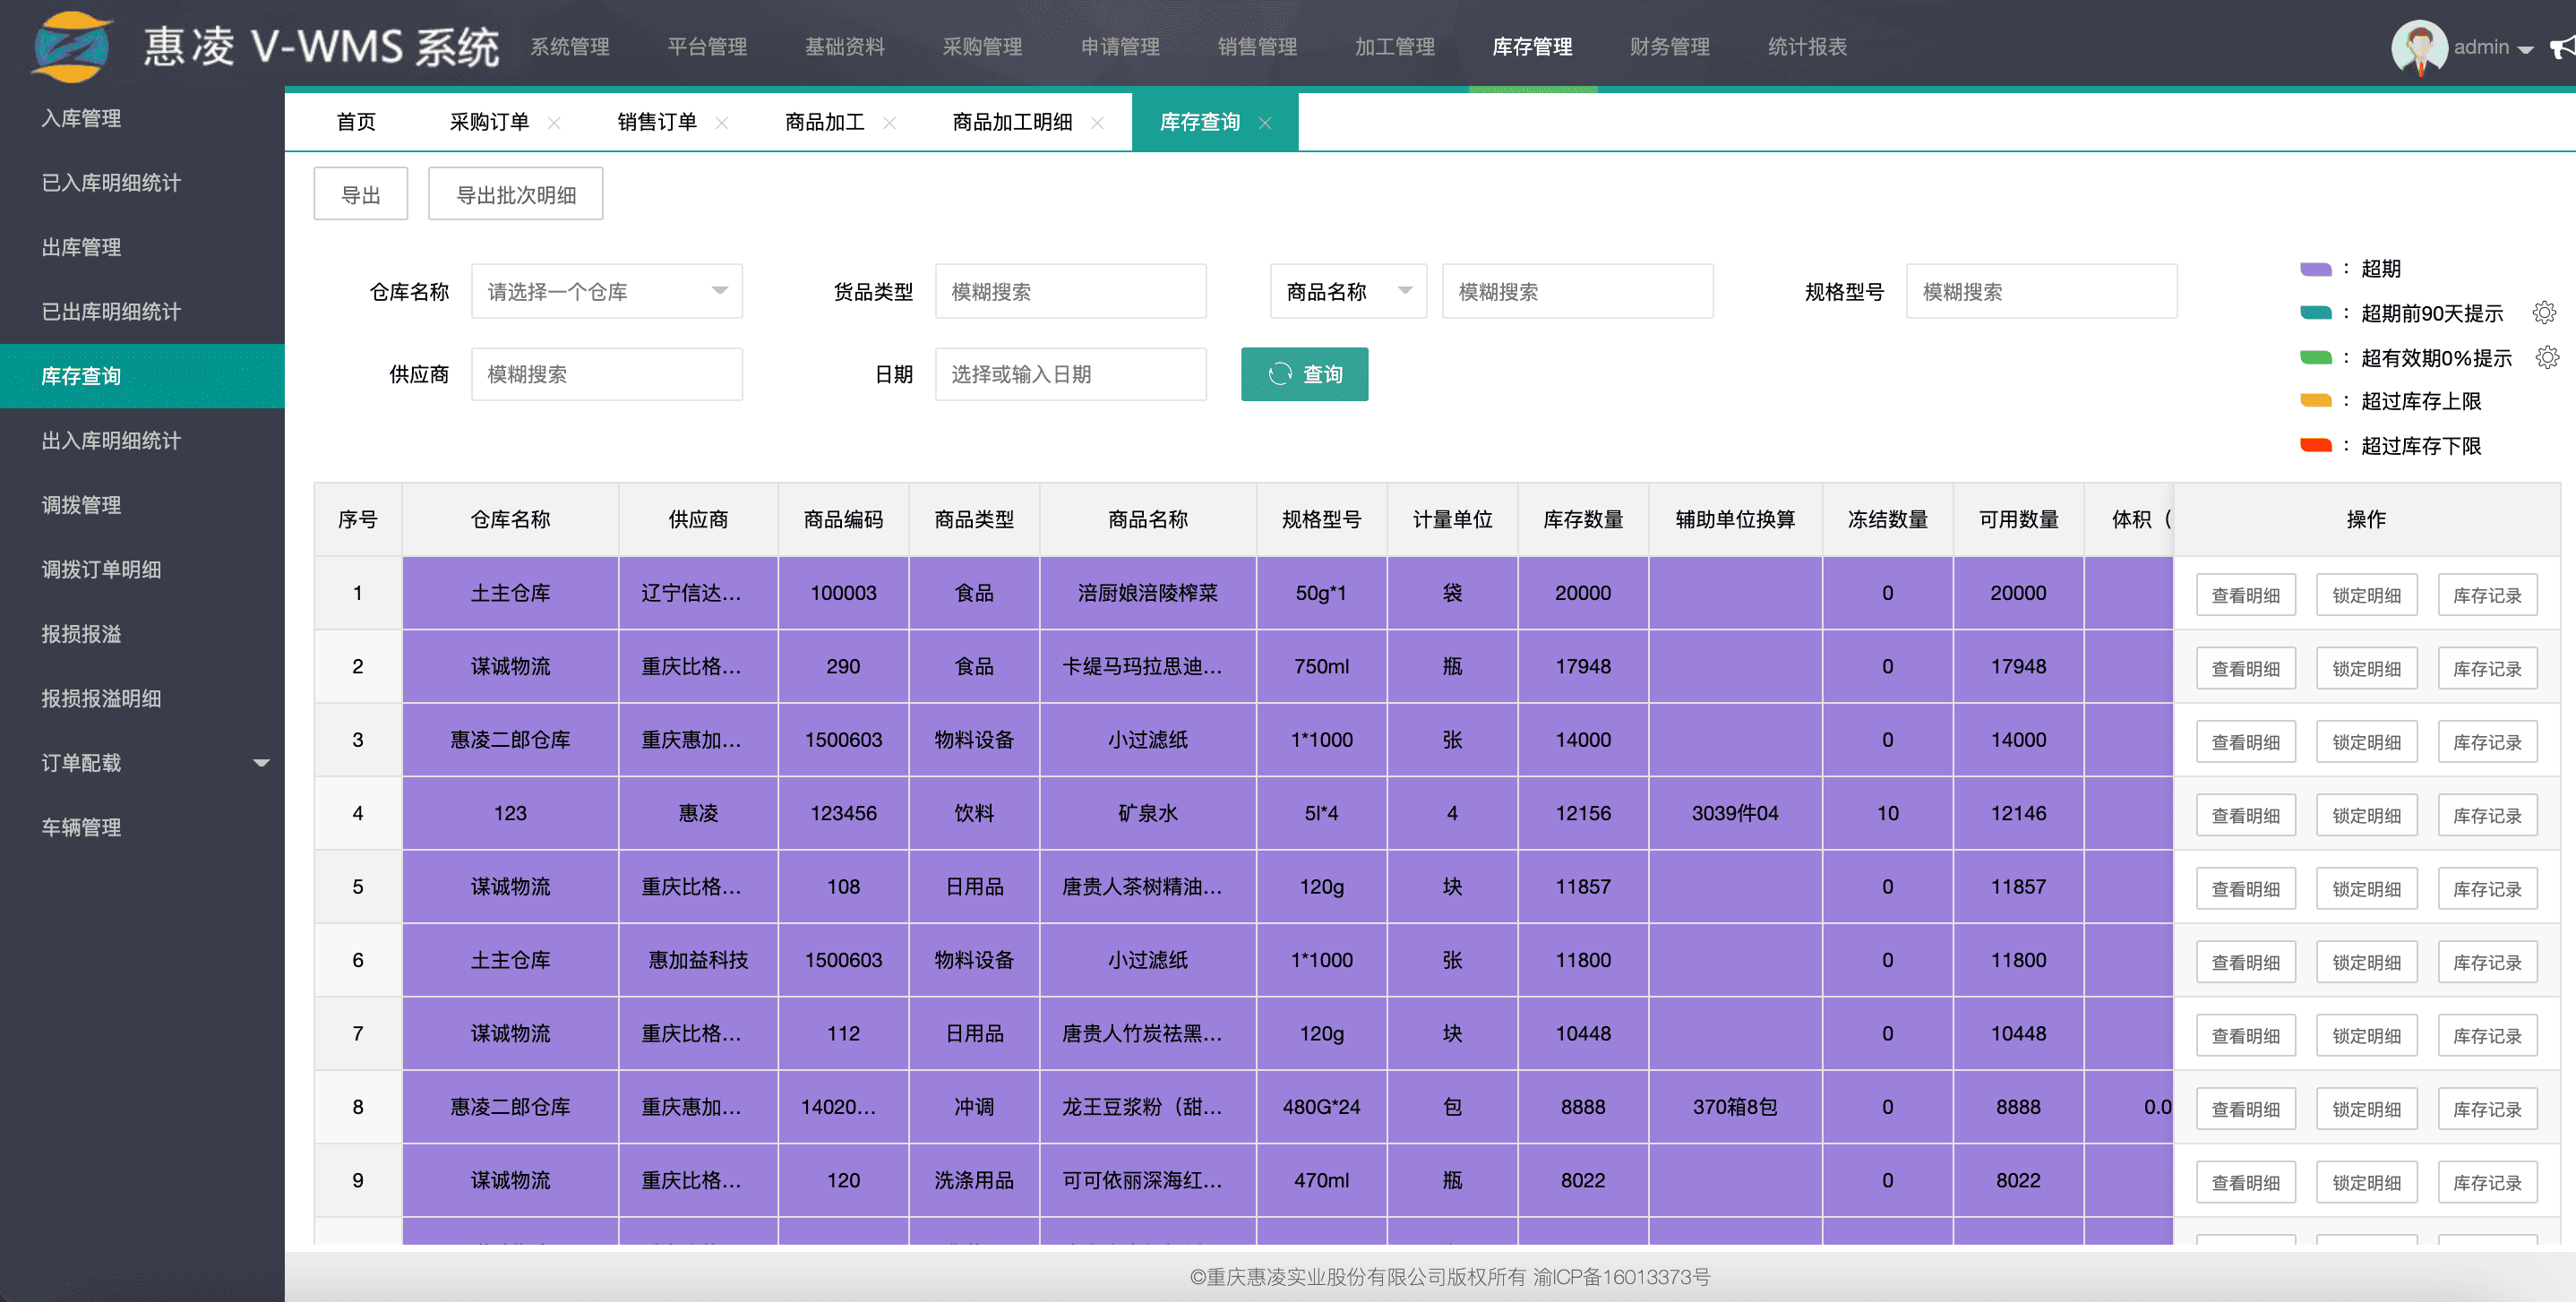
Task: Open 查看明细 for row 4 矿泉水
Action: [x=2245, y=815]
